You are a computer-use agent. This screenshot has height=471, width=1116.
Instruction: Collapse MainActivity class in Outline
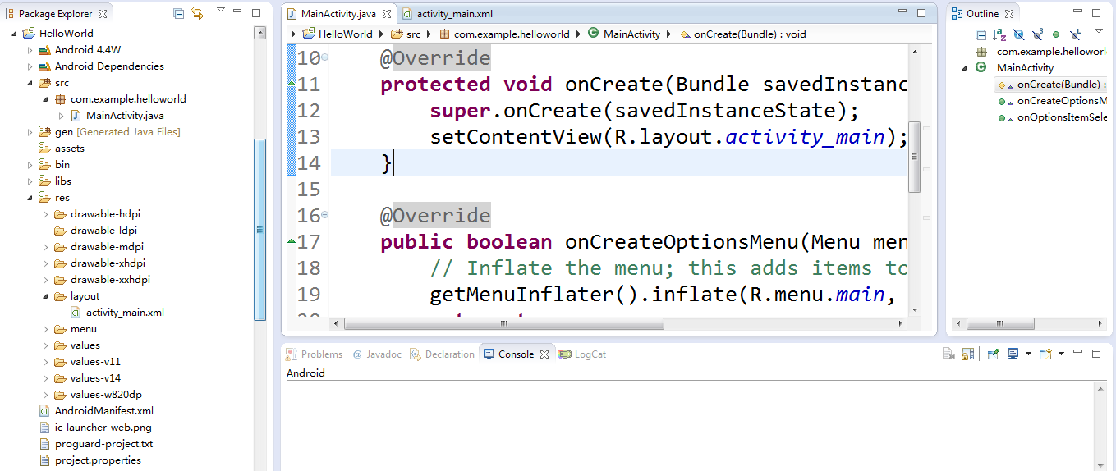point(964,68)
